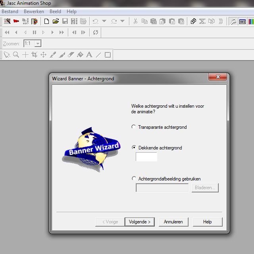Select the Text tool letter A
Screen dimensions: 254x254
(89, 55)
